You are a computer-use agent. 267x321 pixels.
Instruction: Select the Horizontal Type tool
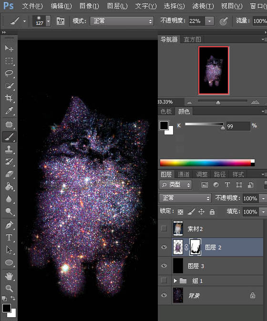pos(9,238)
